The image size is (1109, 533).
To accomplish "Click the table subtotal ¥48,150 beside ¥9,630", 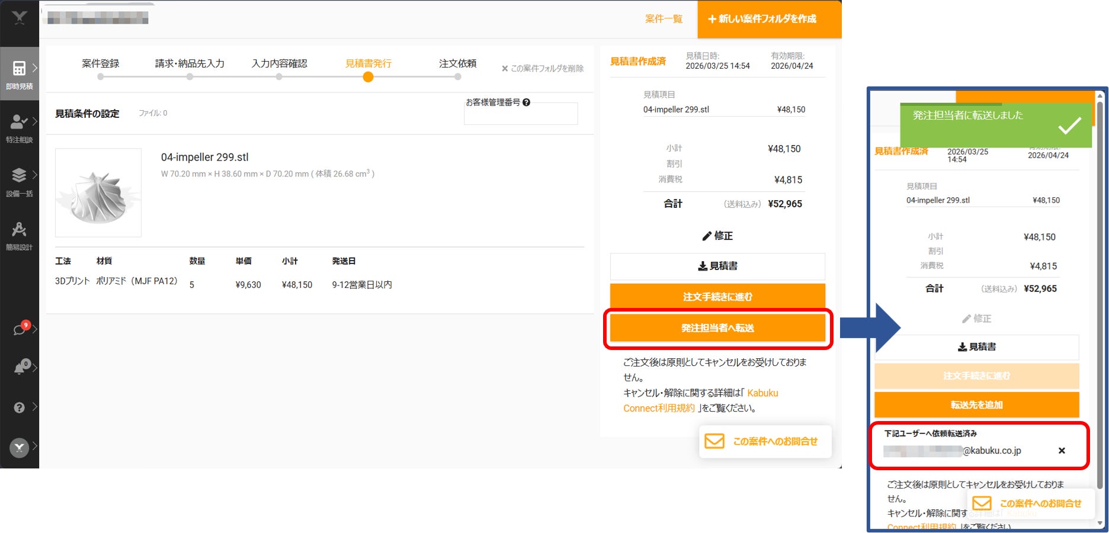I will pos(297,285).
